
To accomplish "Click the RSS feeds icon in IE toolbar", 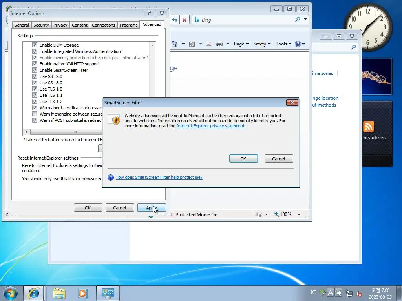I will pos(192,44).
